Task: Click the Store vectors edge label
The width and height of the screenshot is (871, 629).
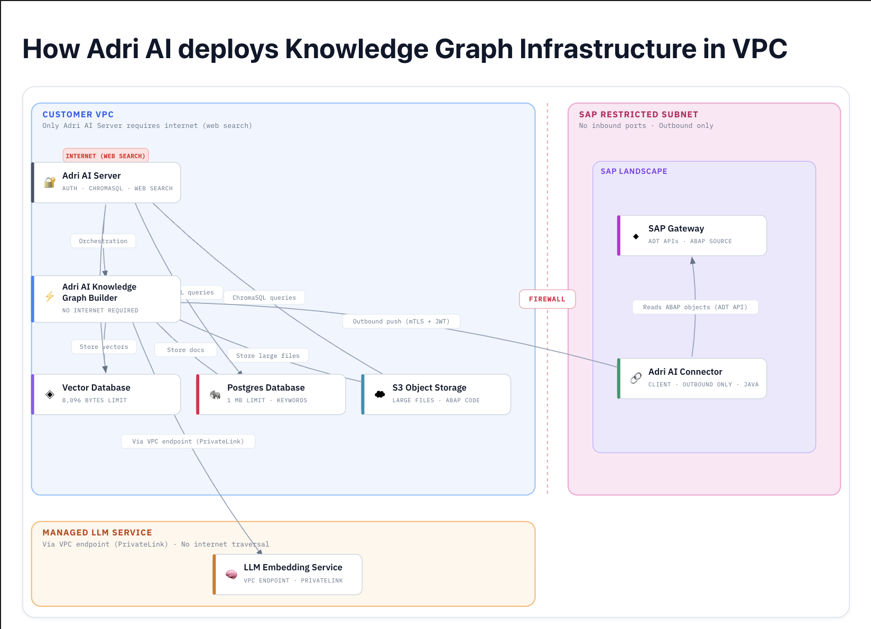Action: [104, 347]
